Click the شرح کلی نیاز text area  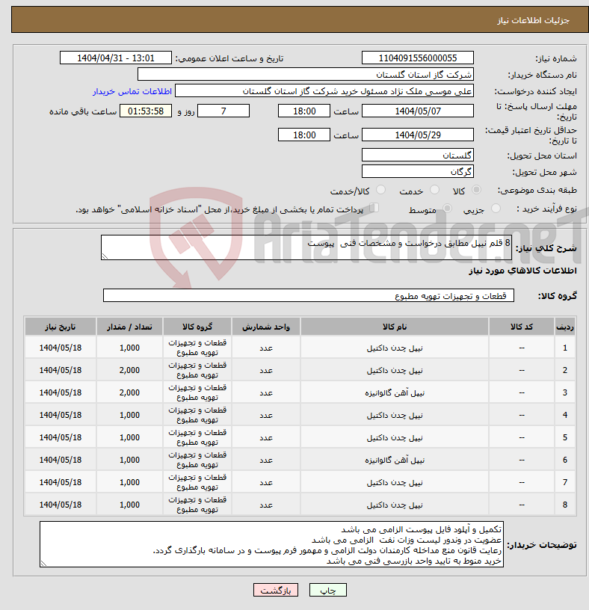(306, 247)
